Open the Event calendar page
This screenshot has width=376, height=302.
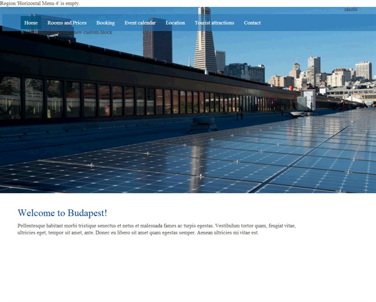pos(140,23)
